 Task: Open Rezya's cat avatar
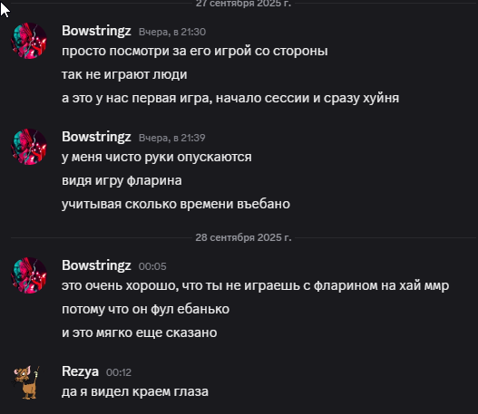click(x=27, y=382)
